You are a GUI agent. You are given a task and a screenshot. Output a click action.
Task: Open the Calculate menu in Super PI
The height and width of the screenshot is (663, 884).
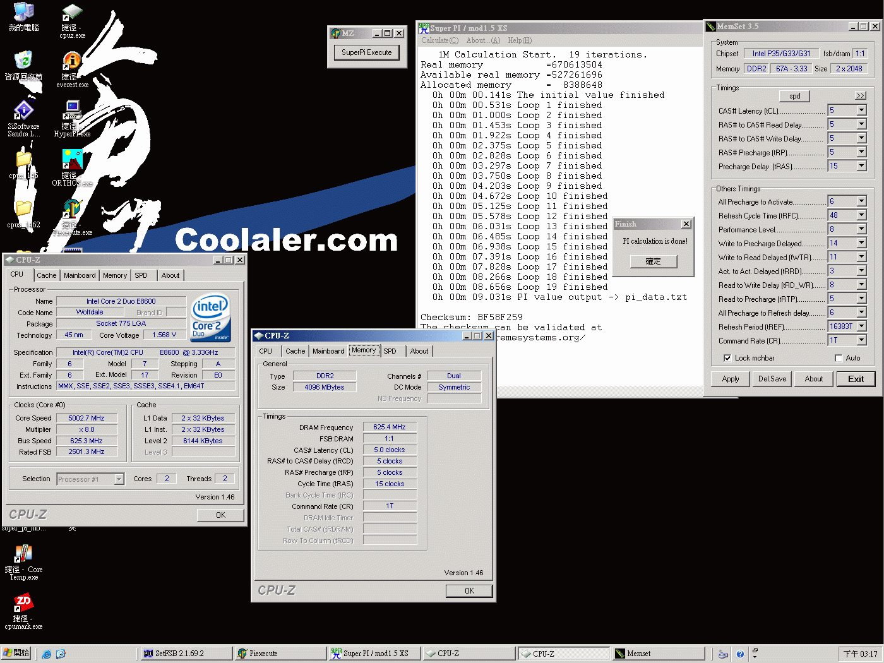[x=439, y=40]
